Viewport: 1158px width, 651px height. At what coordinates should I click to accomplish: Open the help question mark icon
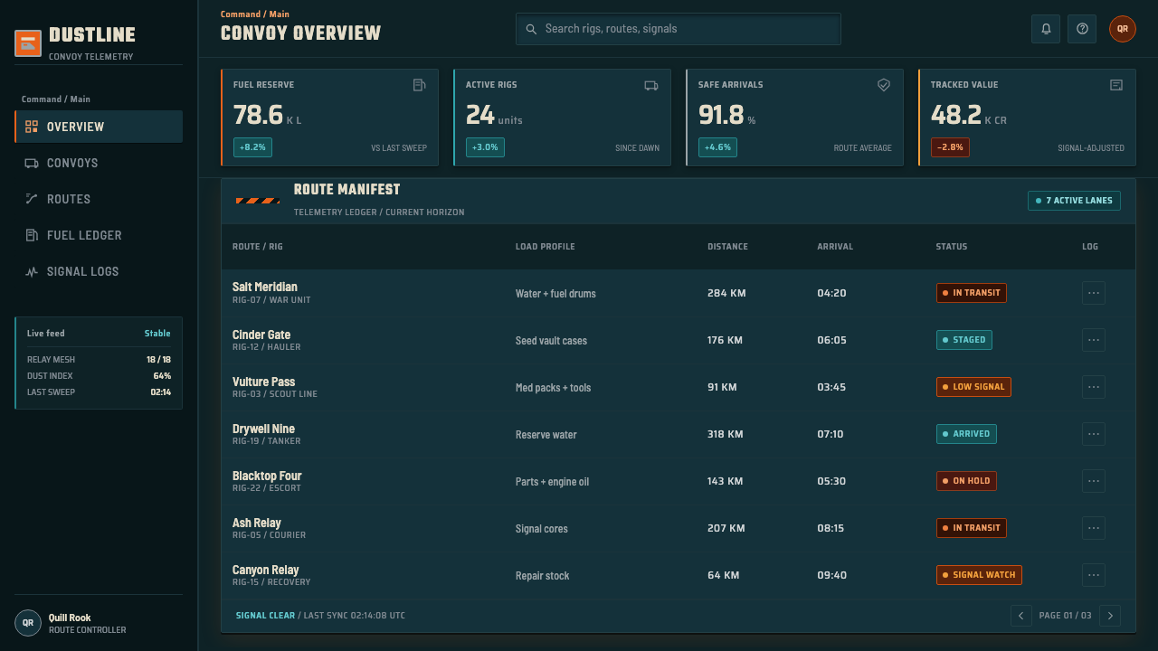(x=1082, y=29)
